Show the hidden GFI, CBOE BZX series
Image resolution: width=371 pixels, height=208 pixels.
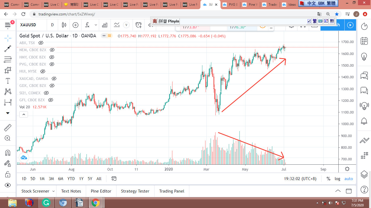51,100
